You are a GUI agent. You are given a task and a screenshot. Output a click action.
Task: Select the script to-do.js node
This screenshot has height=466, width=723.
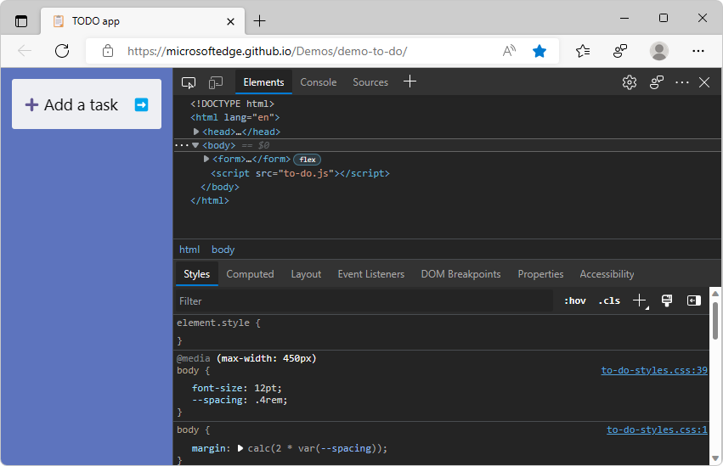tap(300, 174)
